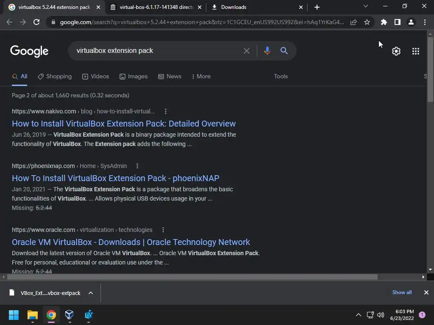Click the https://phoenixnap.com breadcrumb URL
Screen dimensions: 434x325
pos(43,166)
